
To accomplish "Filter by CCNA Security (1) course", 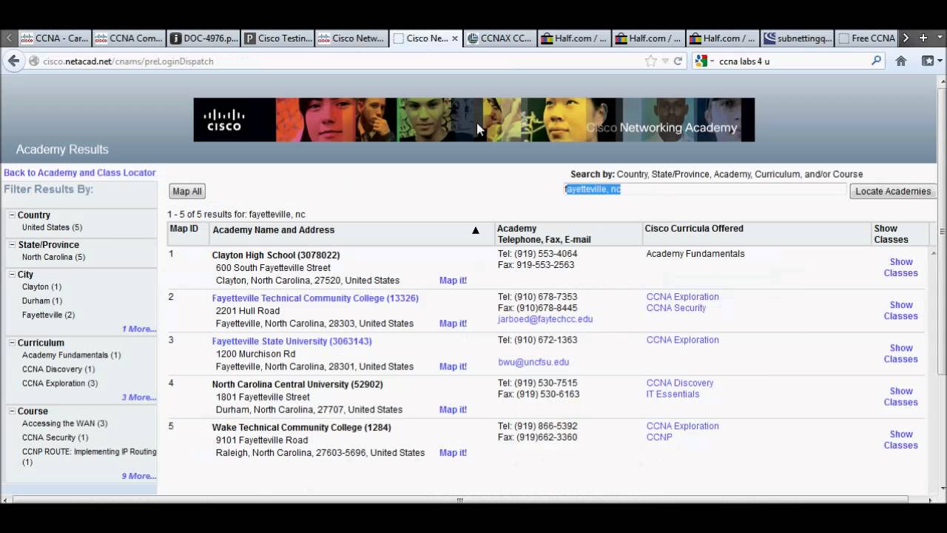I will (x=55, y=438).
